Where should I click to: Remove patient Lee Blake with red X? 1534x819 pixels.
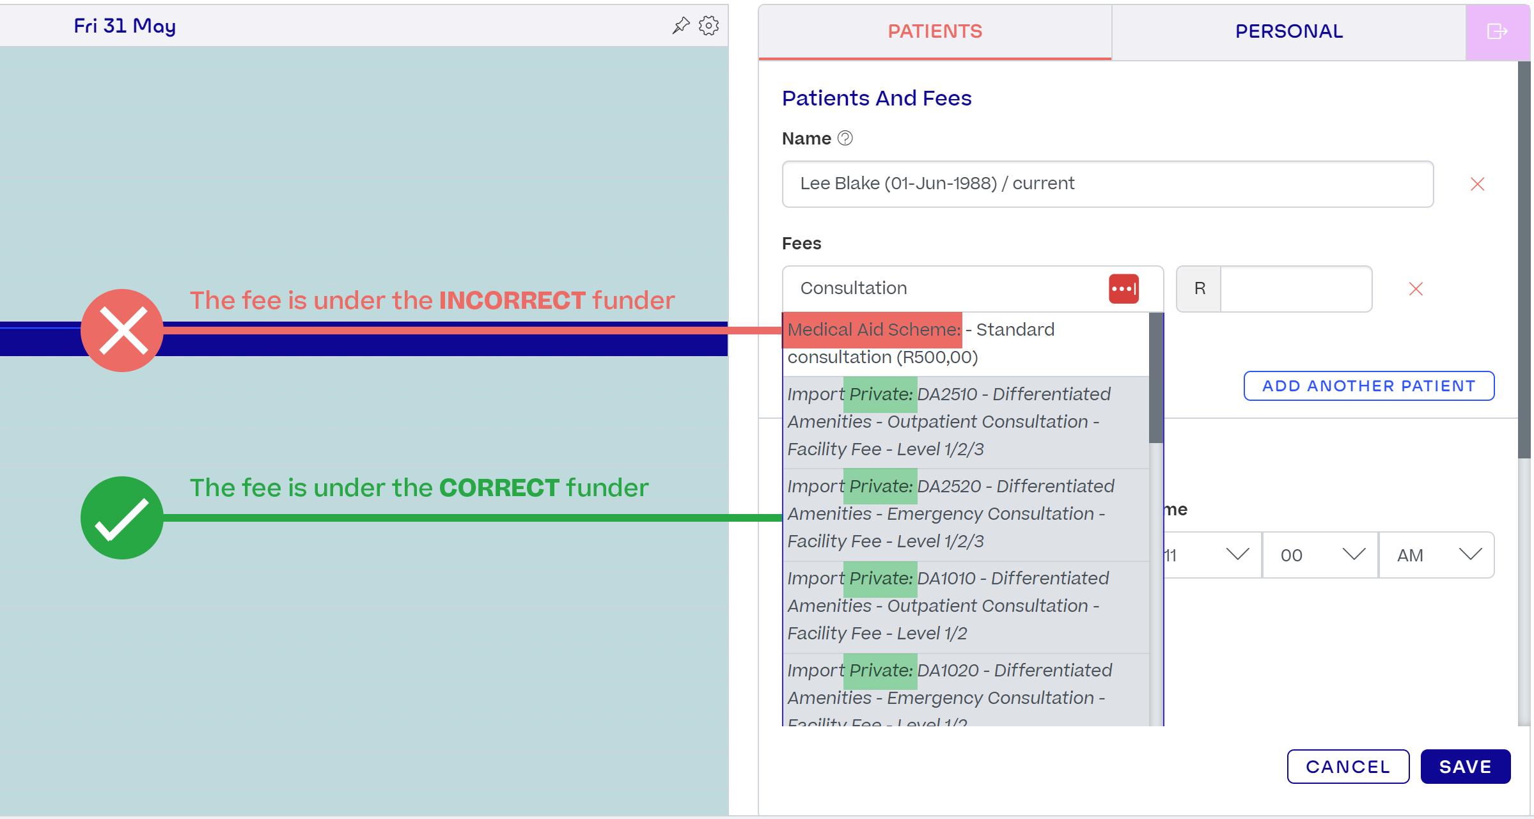1477,184
